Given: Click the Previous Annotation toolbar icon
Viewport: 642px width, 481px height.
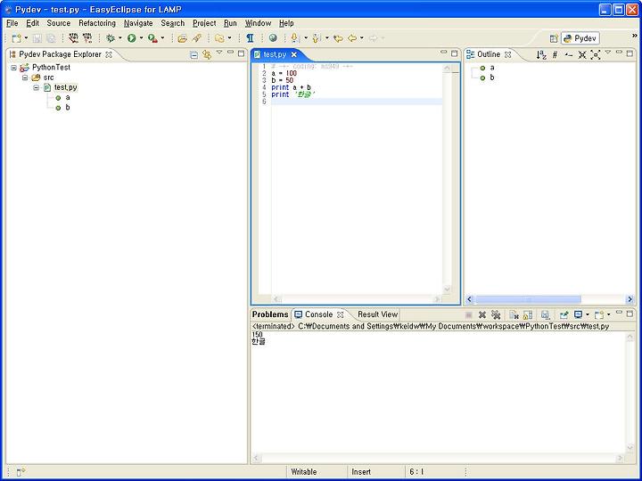Looking at the screenshot, I should tap(316, 38).
